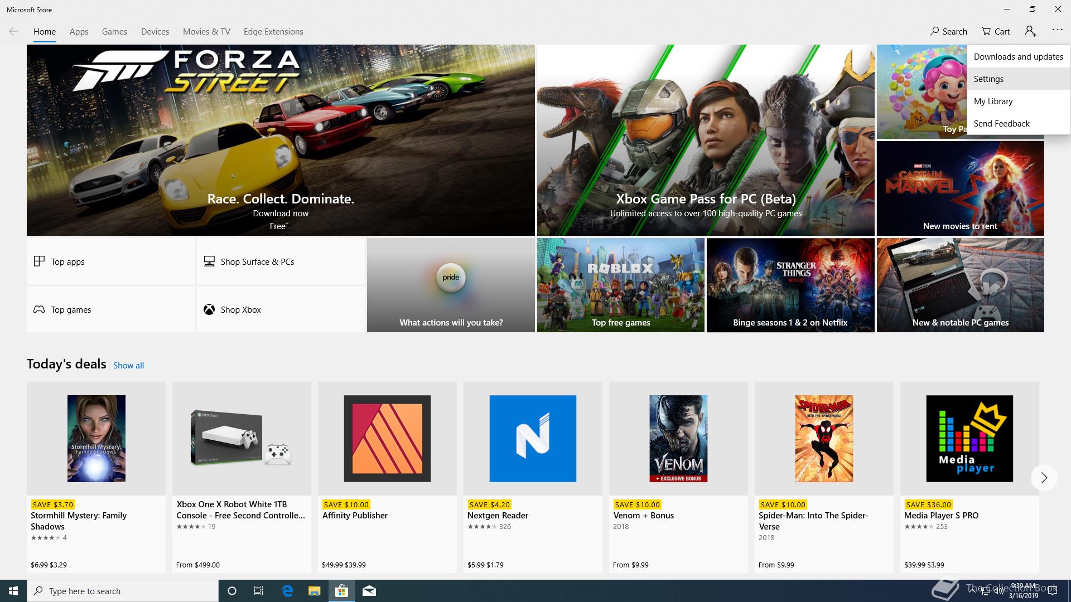This screenshot has width=1071, height=602.
Task: Switch to the Apps tab
Action: click(79, 32)
